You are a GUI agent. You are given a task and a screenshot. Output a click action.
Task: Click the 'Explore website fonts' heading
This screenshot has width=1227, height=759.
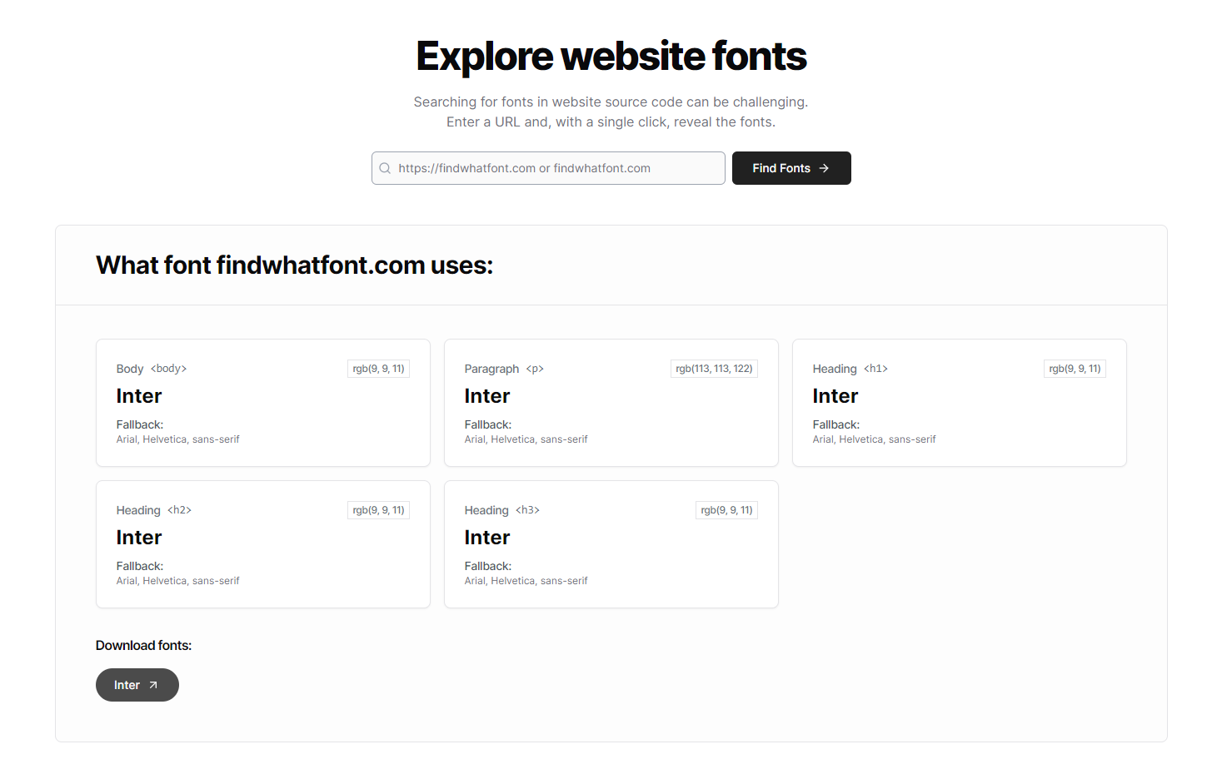[611, 57]
